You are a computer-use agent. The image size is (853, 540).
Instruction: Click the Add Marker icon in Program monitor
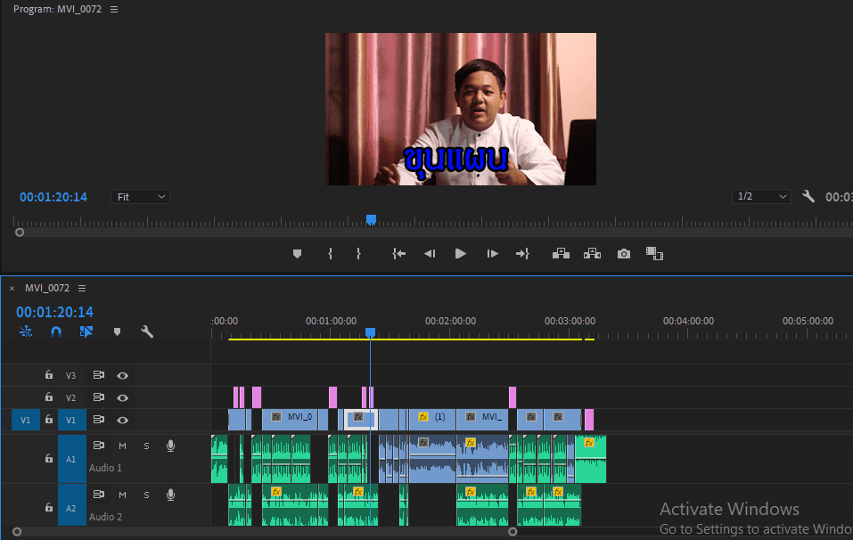tap(297, 254)
